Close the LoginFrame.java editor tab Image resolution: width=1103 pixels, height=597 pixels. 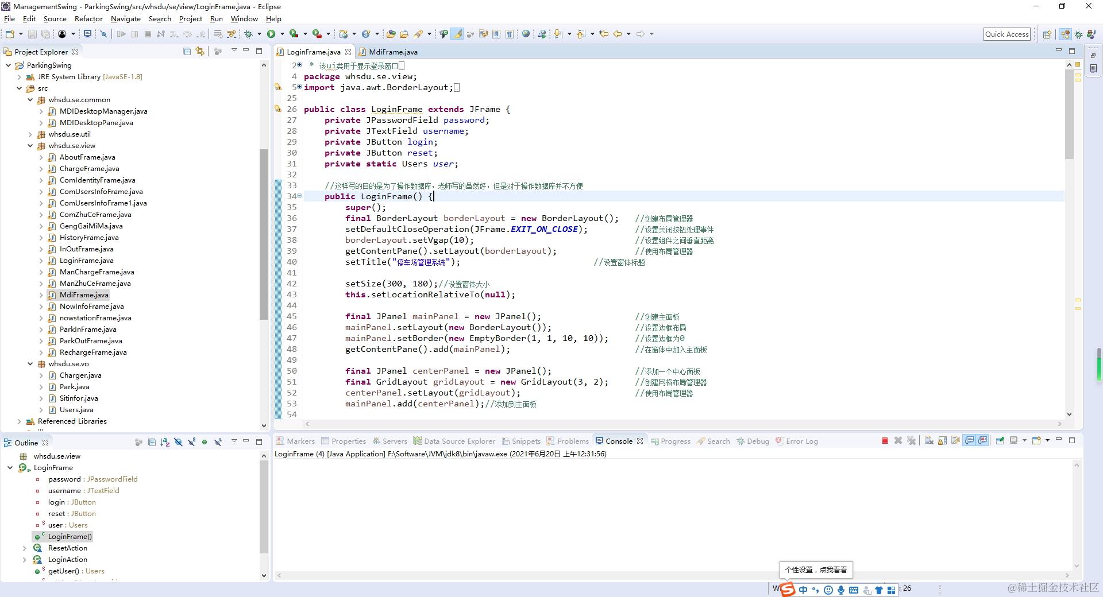coord(348,52)
